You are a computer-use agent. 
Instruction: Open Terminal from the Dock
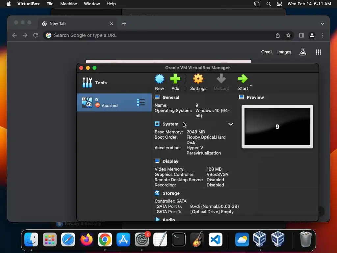click(x=179, y=239)
